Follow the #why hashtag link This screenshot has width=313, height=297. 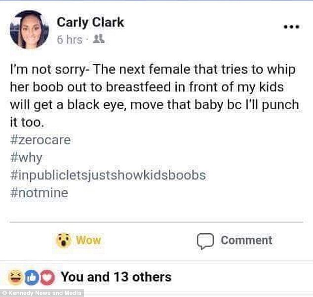(x=26, y=158)
